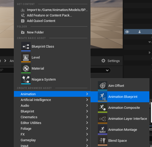
Task: Expand the Foliage submenu arrow
Action: tap(87, 128)
